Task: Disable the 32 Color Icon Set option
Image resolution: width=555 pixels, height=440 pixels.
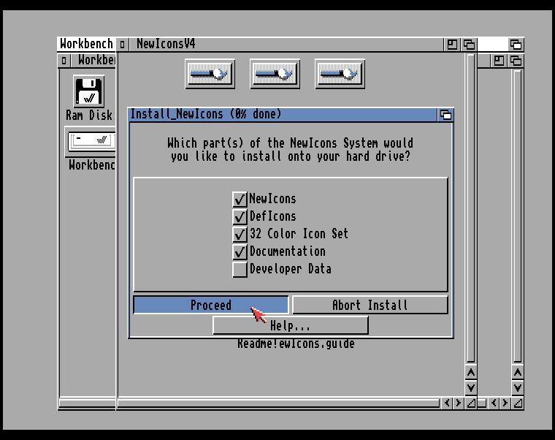Action: [240, 234]
